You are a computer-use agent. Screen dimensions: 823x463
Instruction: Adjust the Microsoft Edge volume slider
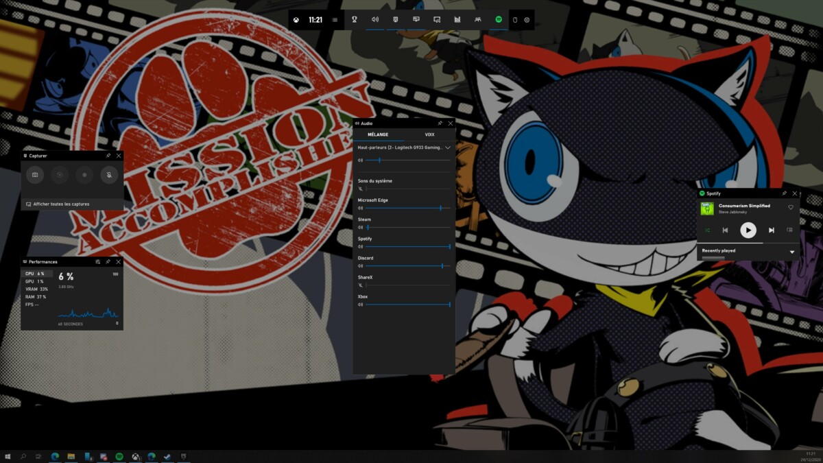[408, 207]
